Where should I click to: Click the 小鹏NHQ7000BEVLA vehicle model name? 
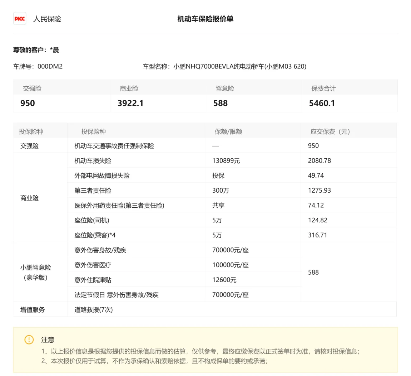pos(239,66)
